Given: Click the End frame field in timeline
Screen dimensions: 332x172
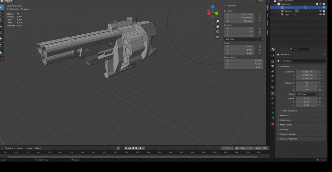Looking at the screenshot, I should 262,148.
